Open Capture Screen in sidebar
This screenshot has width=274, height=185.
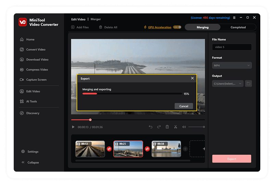[x=36, y=79]
